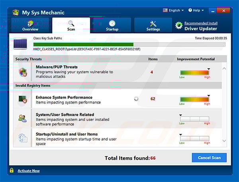239x182 pixels.
Task: Click the Help question mark icon
Action: (190, 10)
